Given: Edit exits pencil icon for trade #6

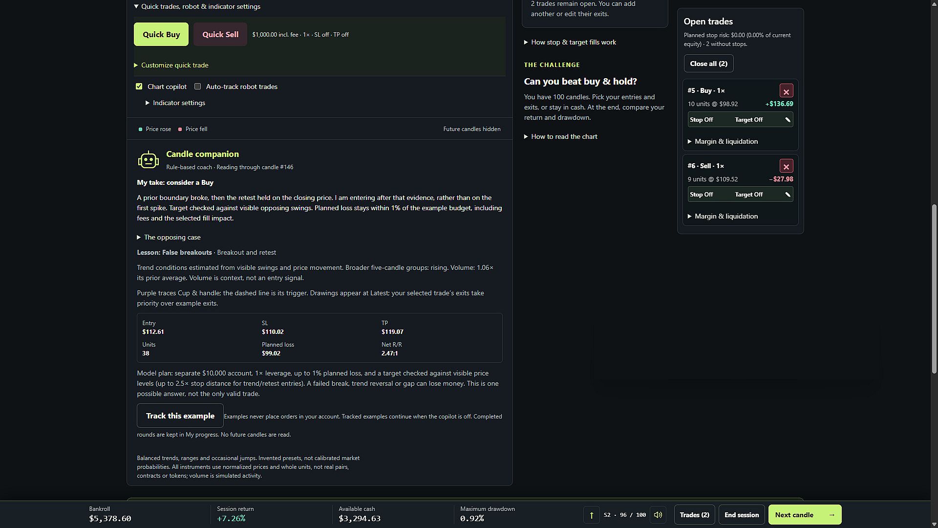Looking at the screenshot, I should tap(788, 195).
